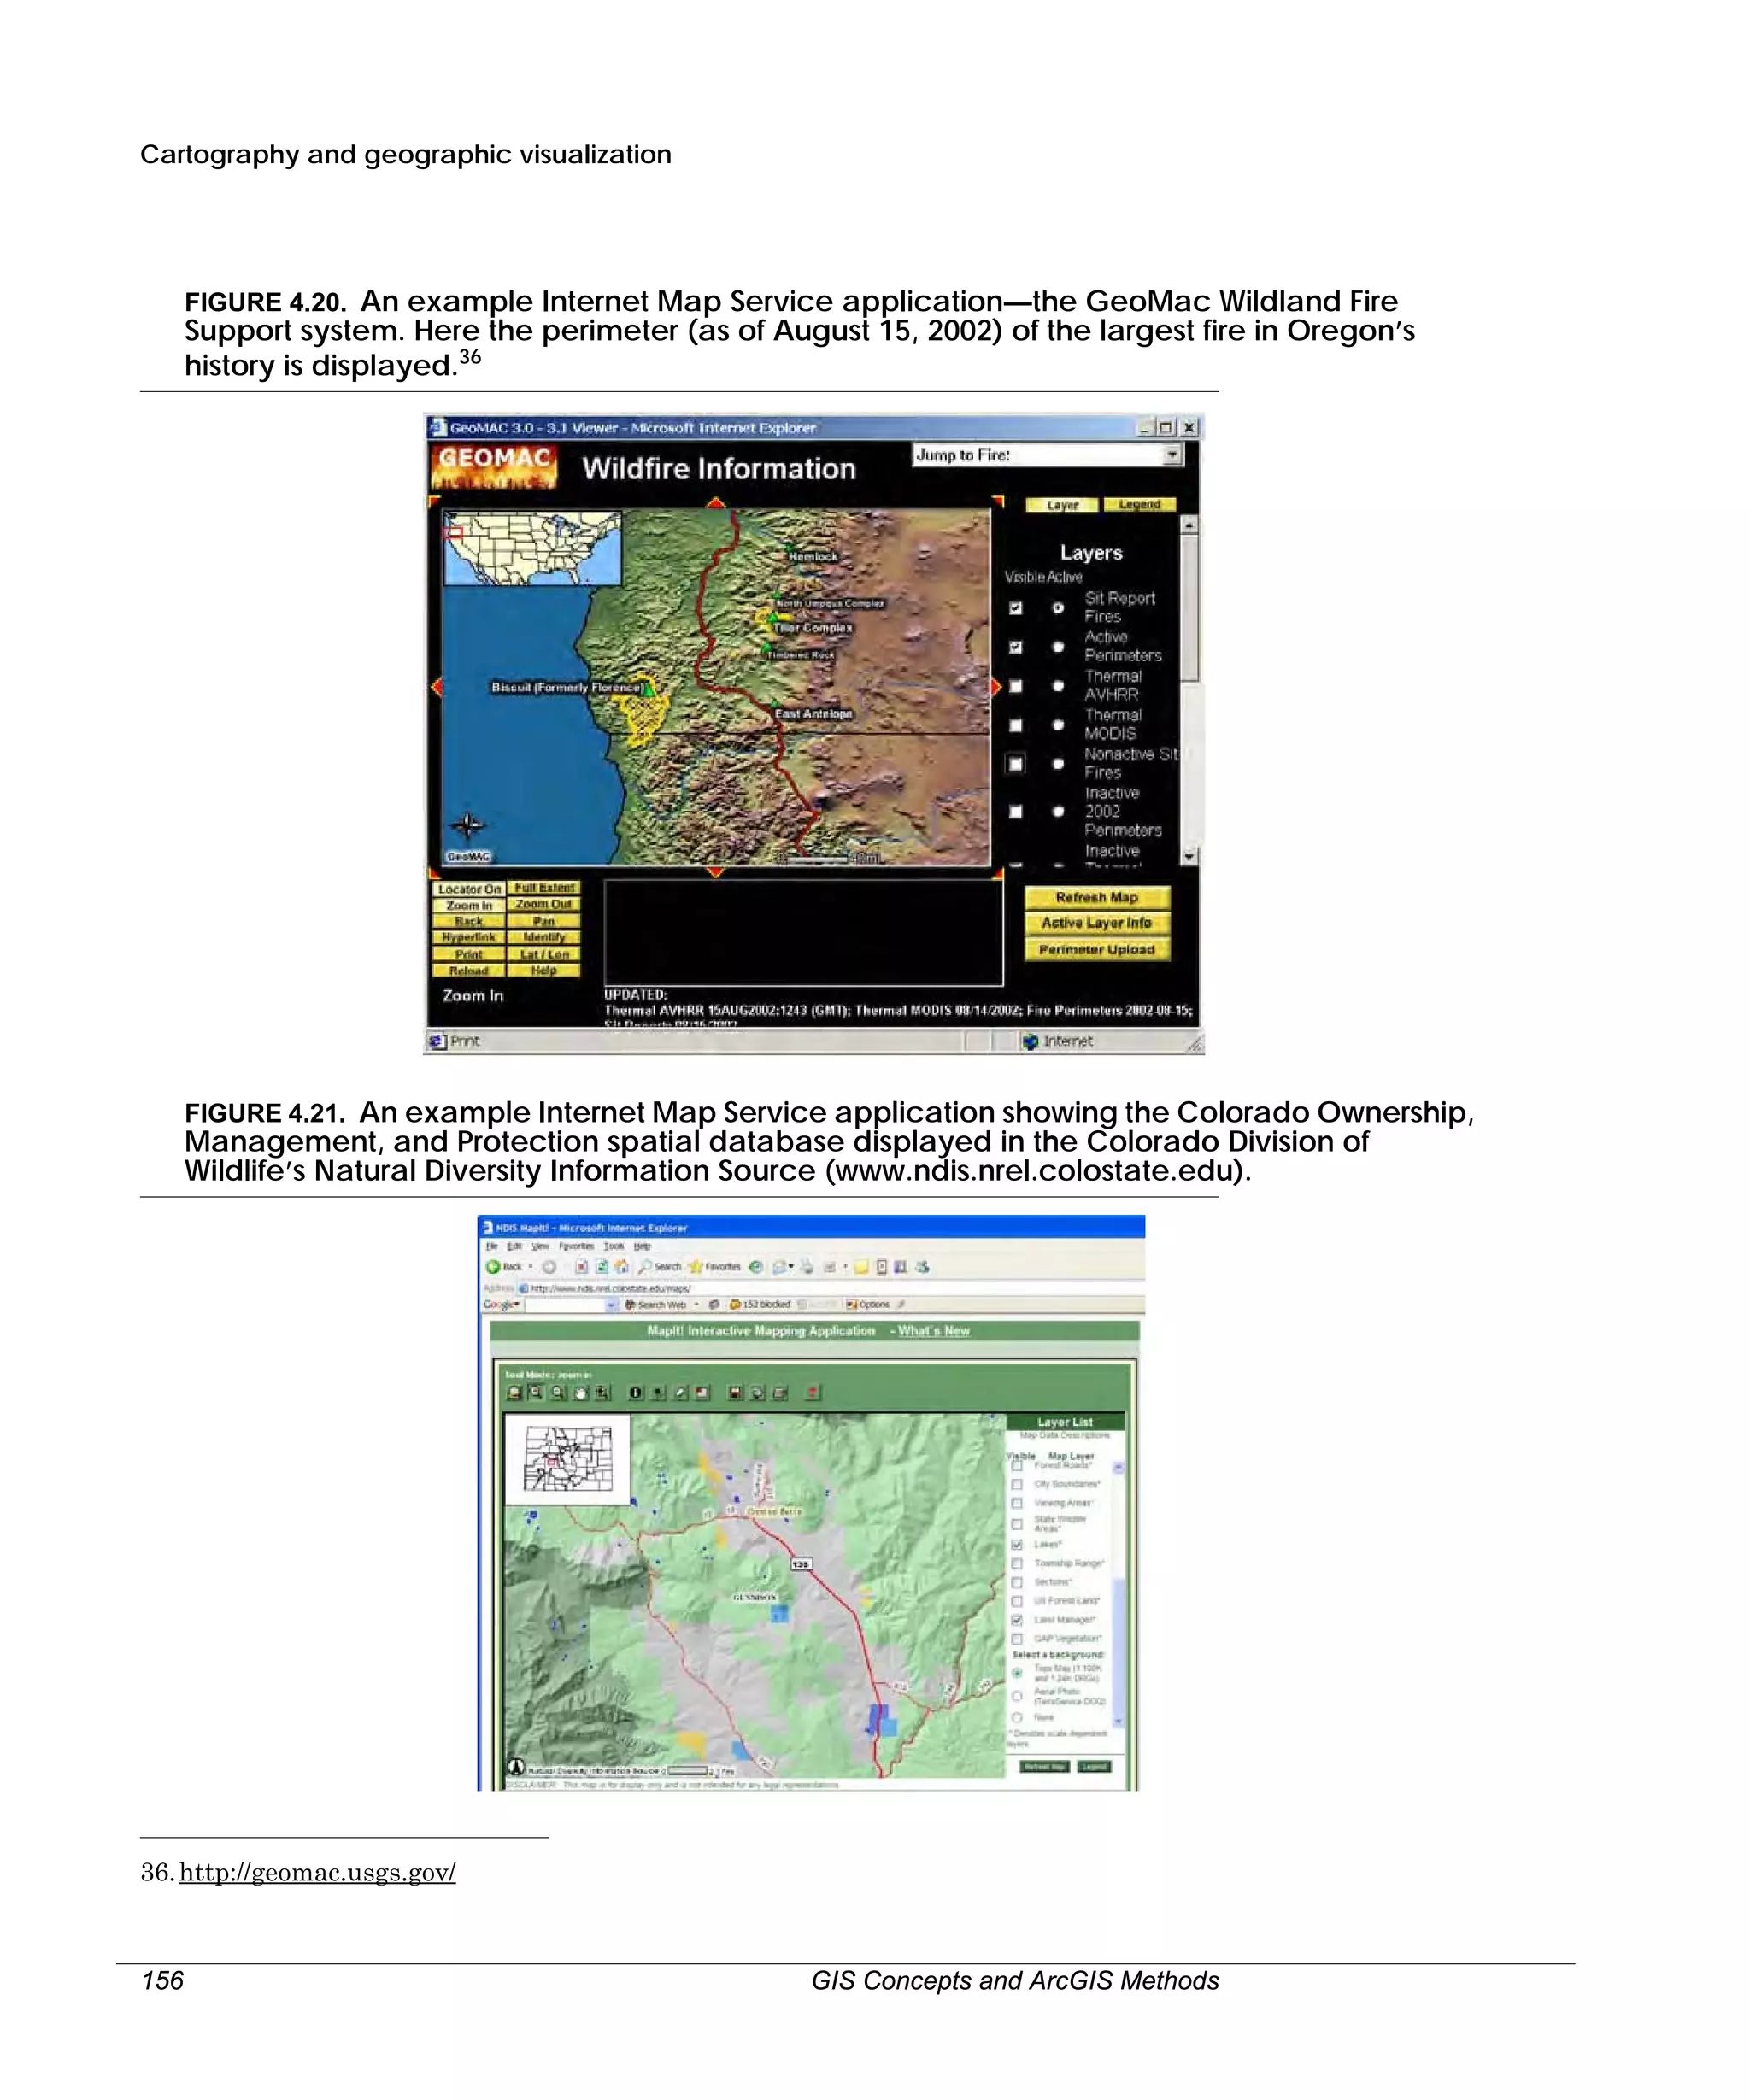Click the west pan arrow beside GeoMAC map
The image size is (1750, 2100).
tap(436, 687)
